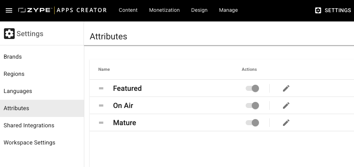
Task: Click the On Air attribute name
Action: point(123,105)
